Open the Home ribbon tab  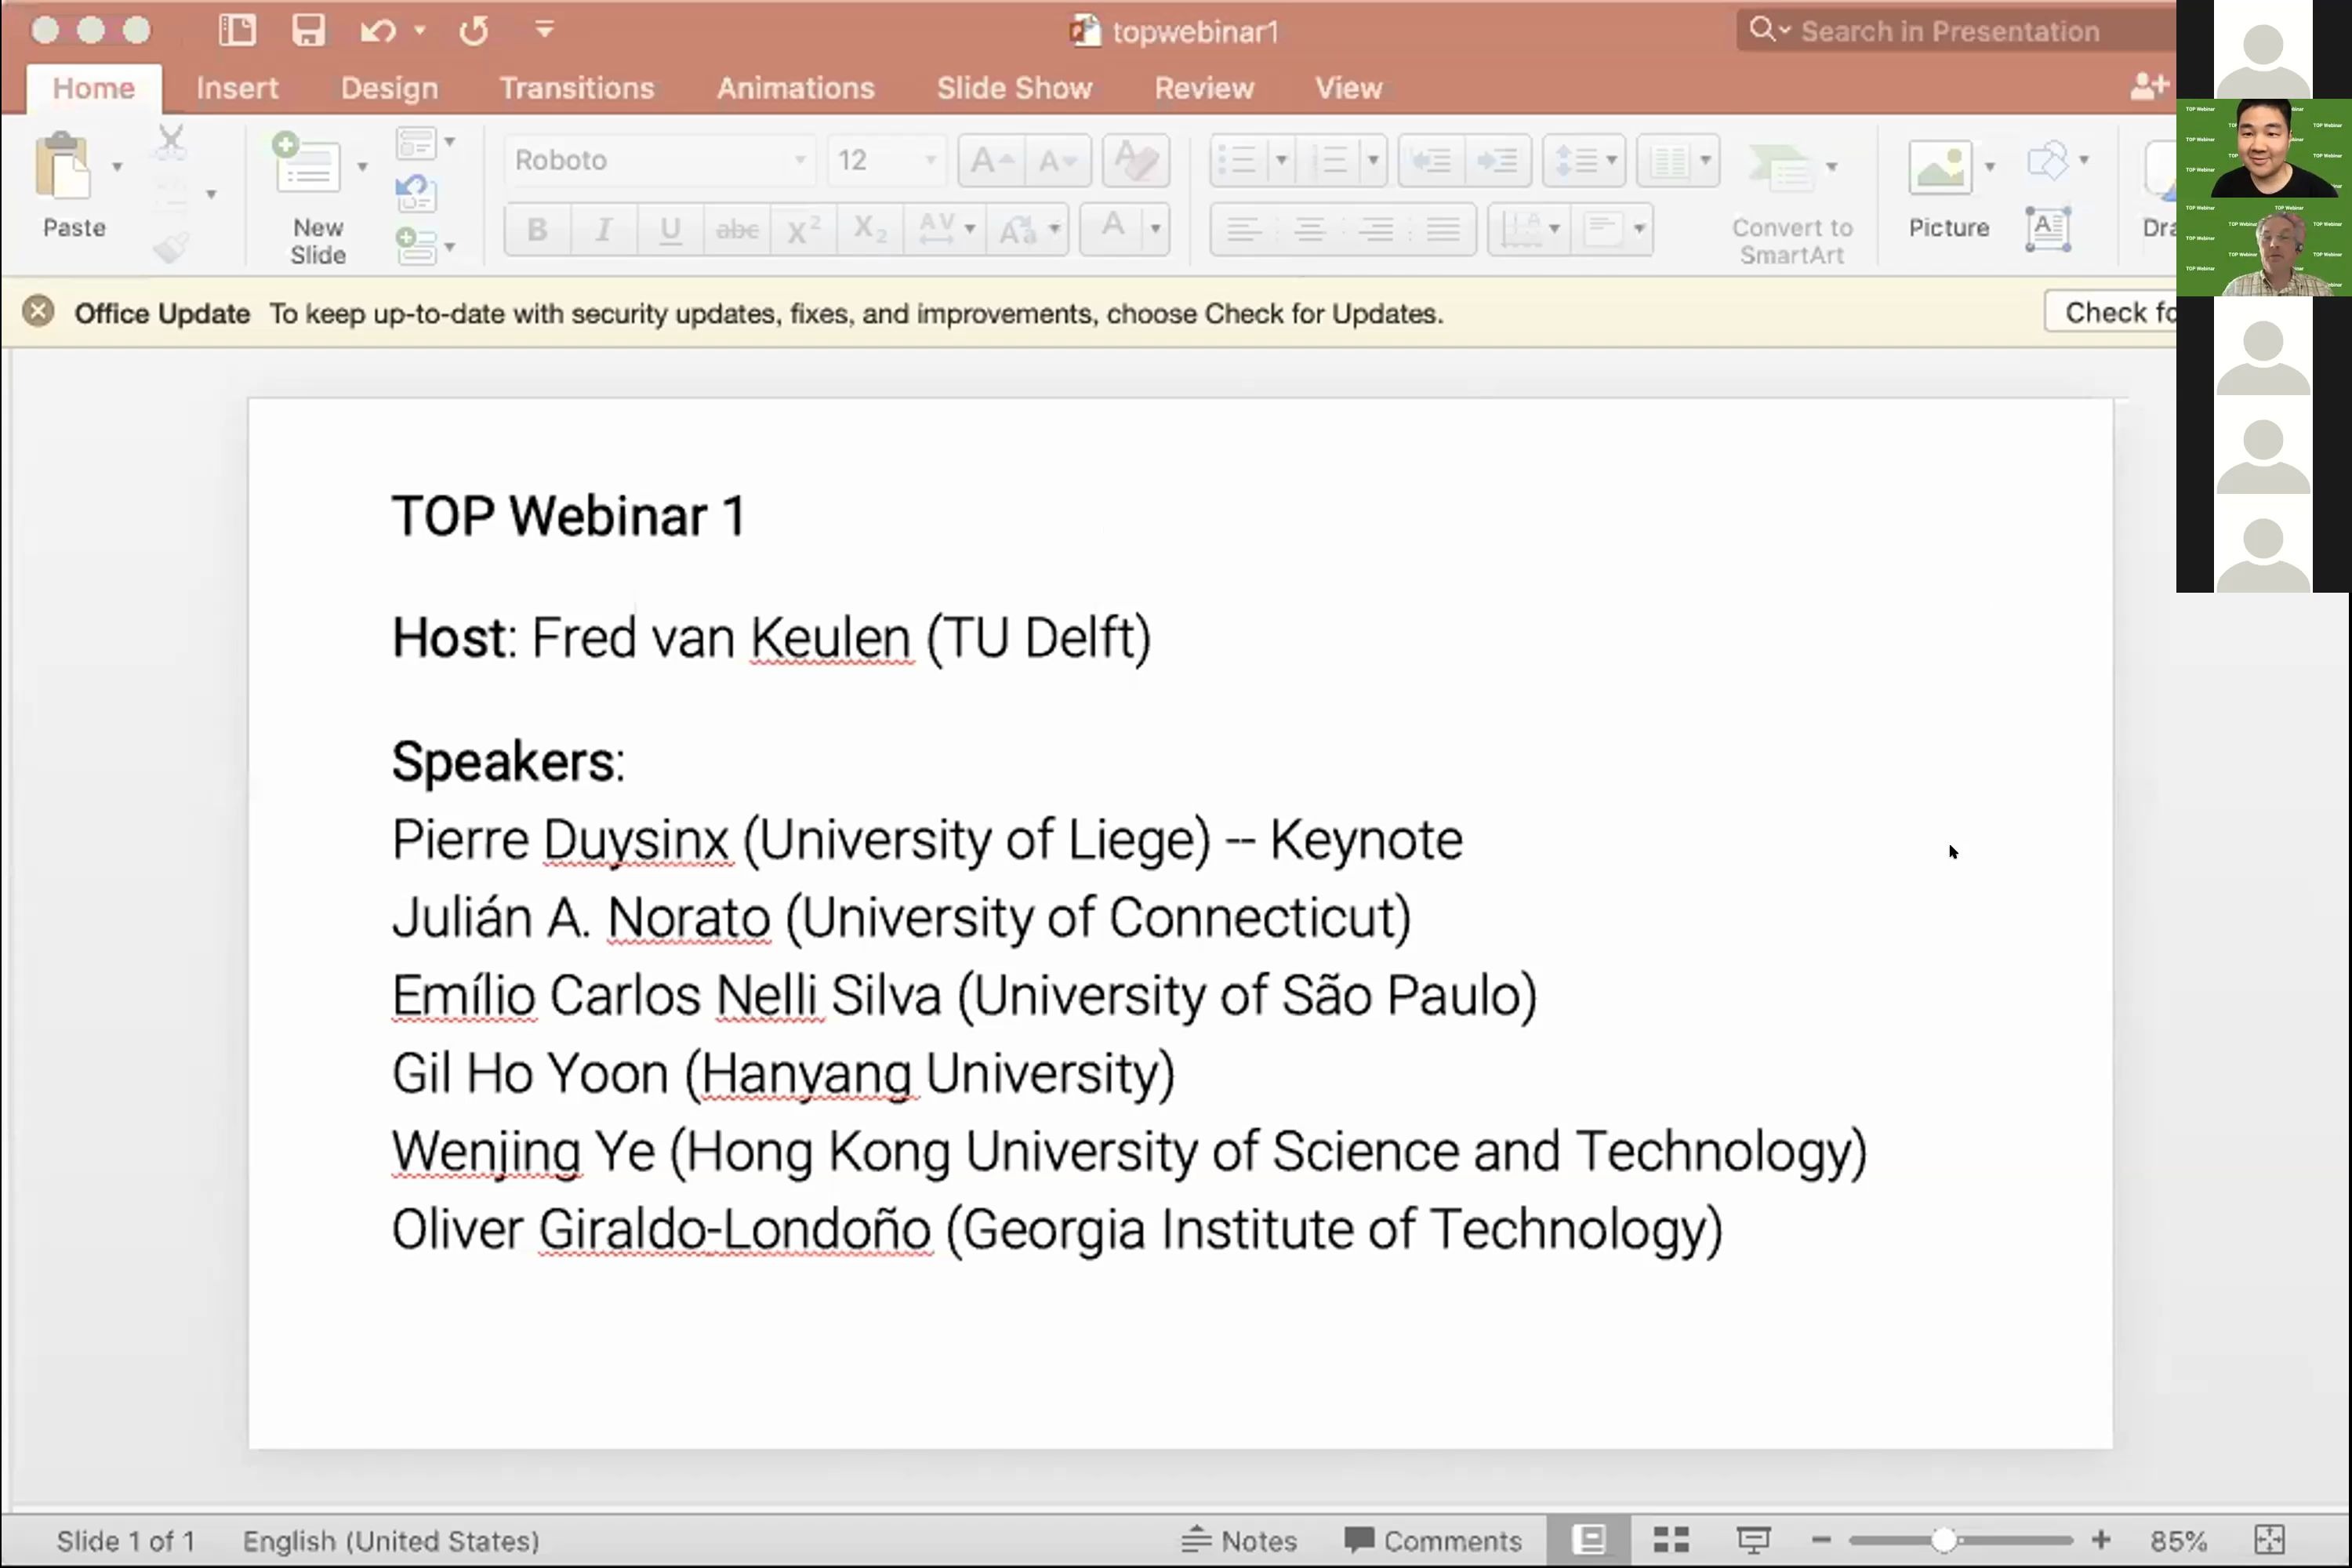(93, 88)
